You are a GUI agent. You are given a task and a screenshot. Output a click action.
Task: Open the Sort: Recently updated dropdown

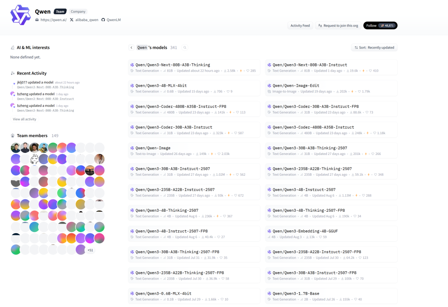(374, 48)
